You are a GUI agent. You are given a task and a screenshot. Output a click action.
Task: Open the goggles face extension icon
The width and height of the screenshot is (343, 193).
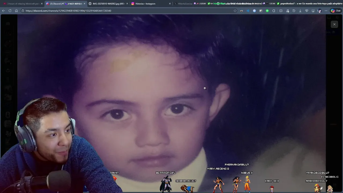pyautogui.click(x=241, y=11)
